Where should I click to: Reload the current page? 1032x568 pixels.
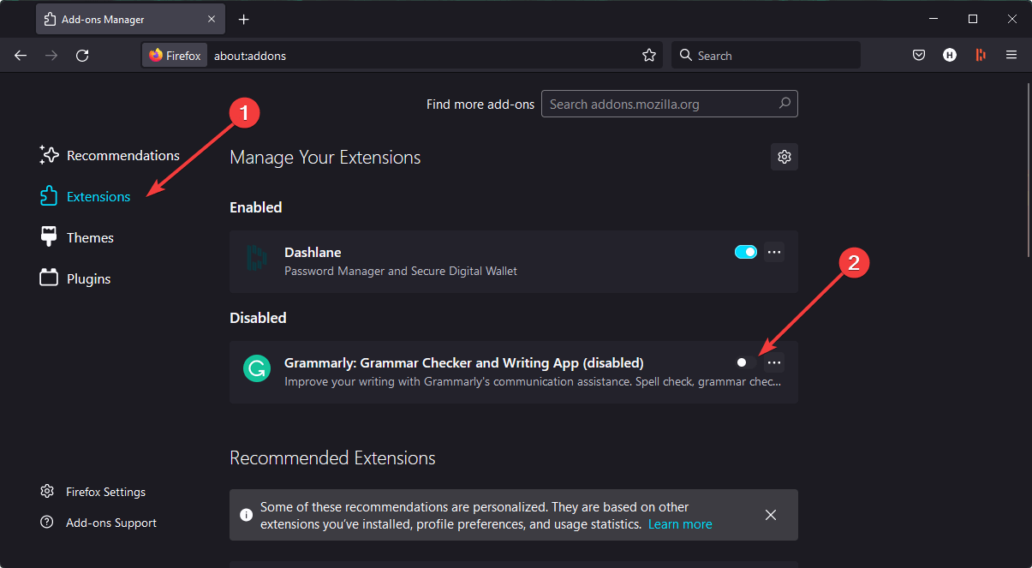coord(82,56)
